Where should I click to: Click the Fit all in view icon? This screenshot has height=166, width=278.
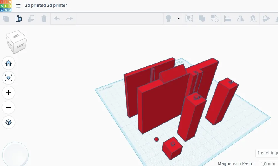click(9, 78)
